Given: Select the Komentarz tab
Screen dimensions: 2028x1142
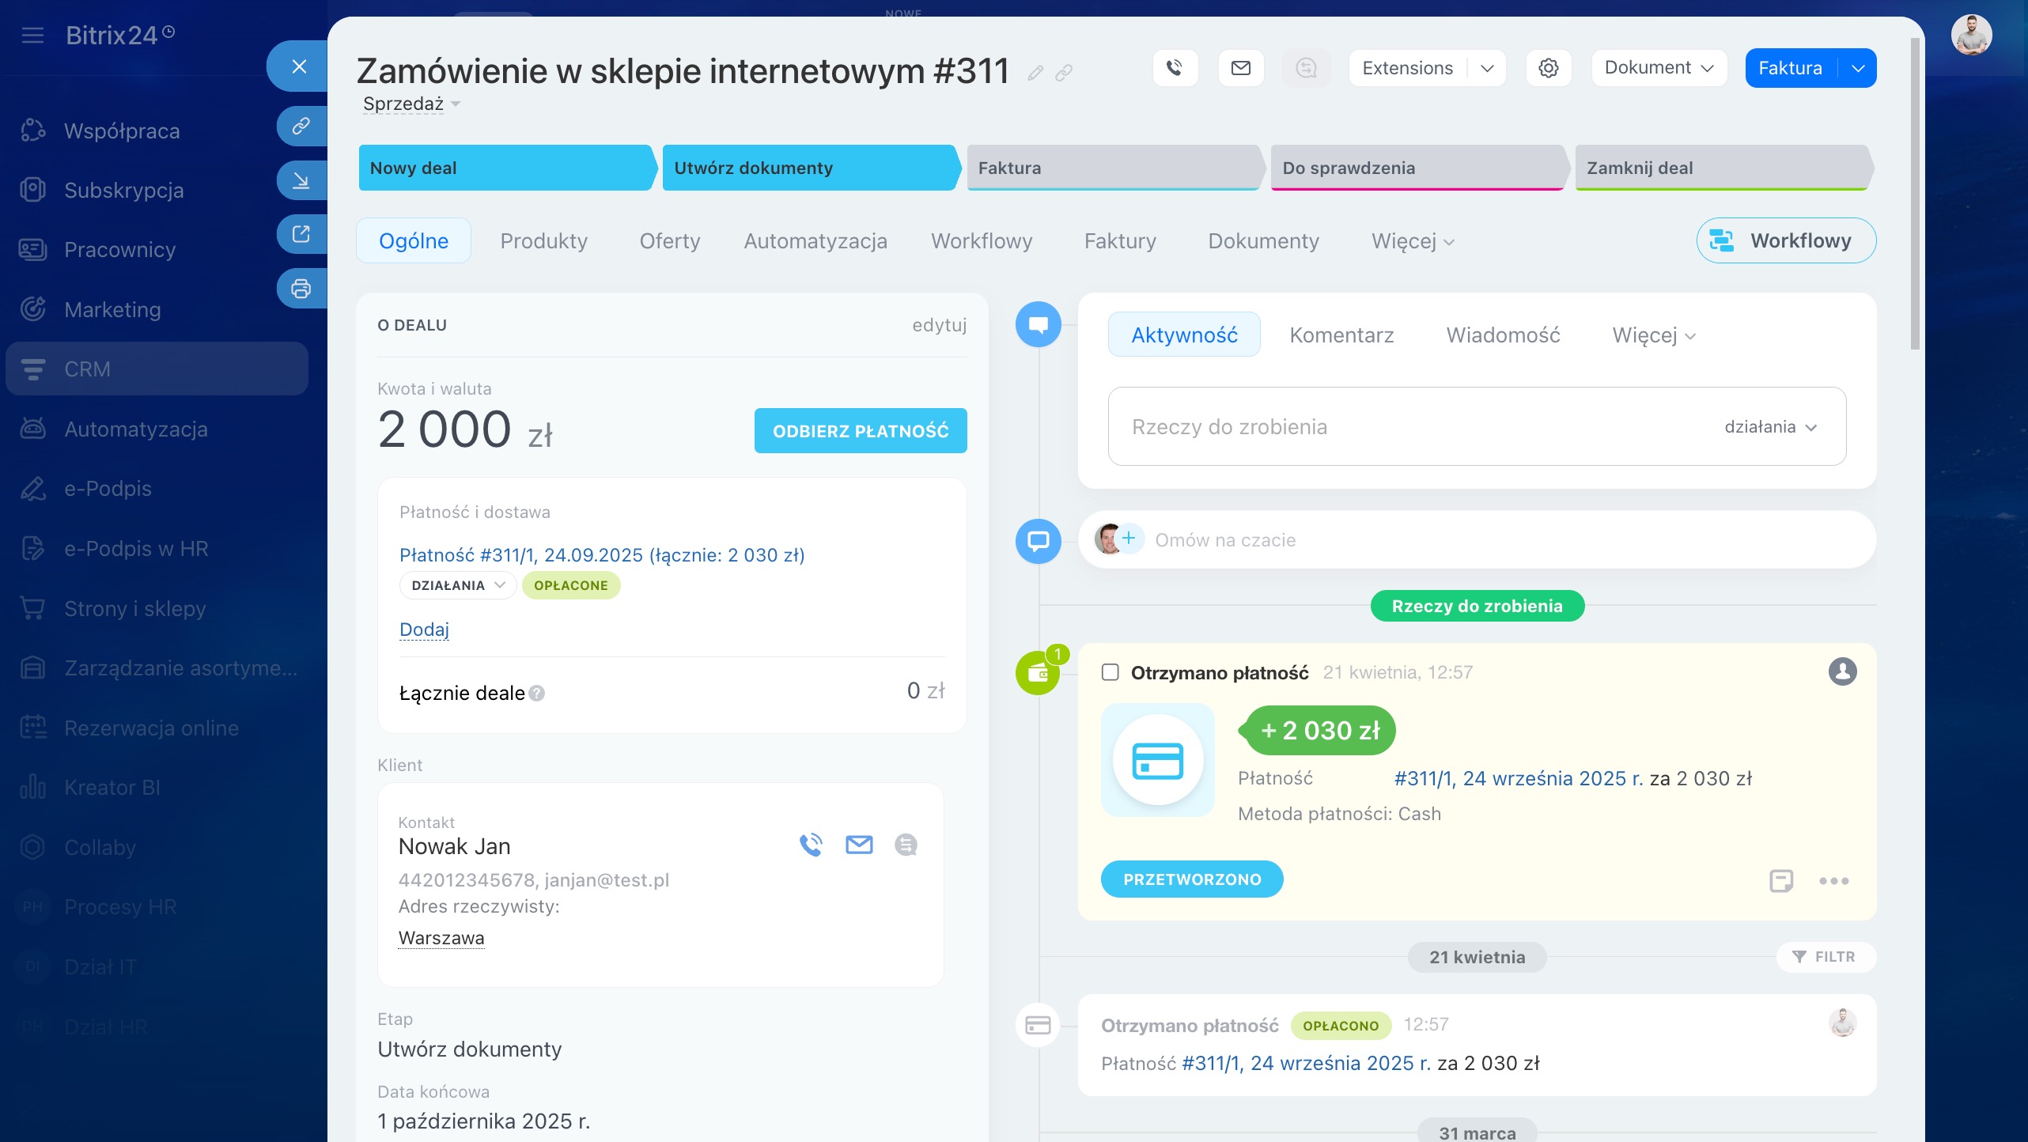Looking at the screenshot, I should point(1341,335).
